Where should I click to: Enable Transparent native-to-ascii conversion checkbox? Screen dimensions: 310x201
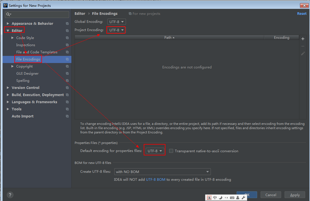click(x=171, y=151)
